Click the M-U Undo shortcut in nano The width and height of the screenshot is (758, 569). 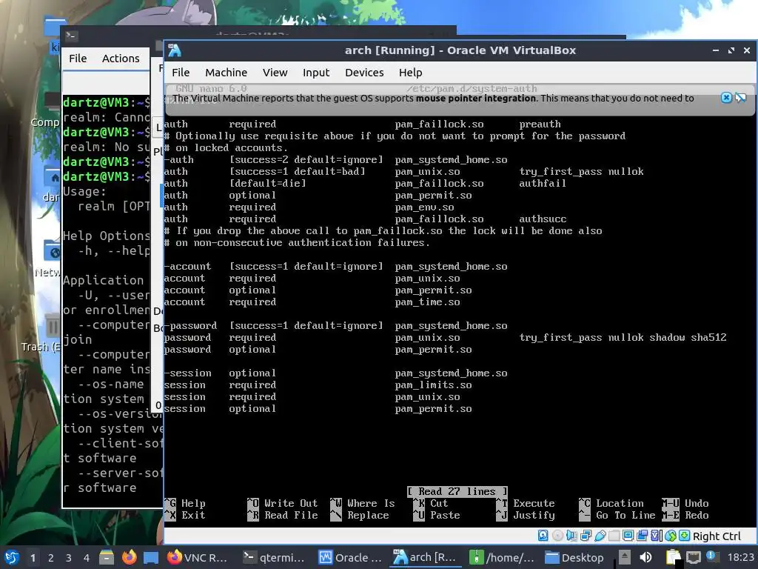(x=685, y=504)
